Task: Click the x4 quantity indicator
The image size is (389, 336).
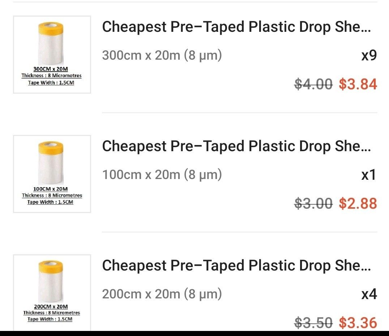Action: 369,294
